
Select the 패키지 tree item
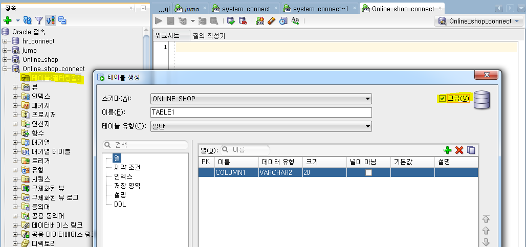point(41,105)
